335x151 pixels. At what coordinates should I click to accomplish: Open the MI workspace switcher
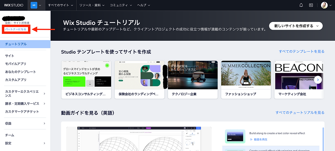[x=36, y=5]
